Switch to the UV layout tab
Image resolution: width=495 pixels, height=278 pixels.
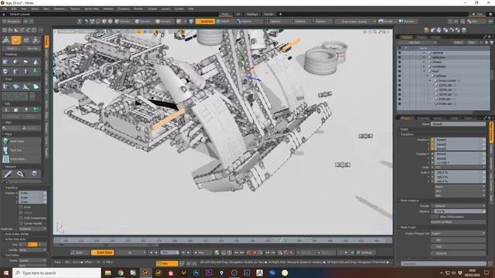point(238,14)
